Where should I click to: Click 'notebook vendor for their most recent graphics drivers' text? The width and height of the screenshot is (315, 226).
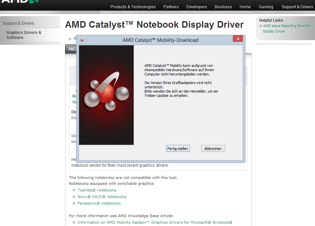pyautogui.click(x=120, y=165)
